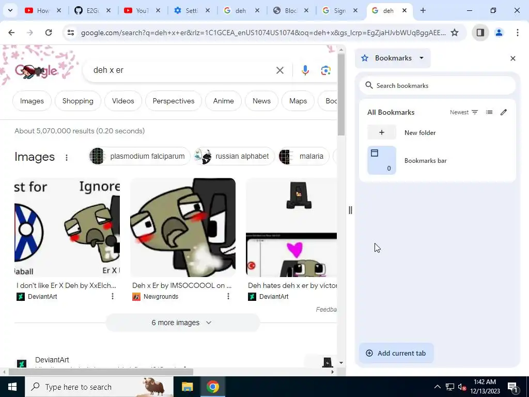Open 'Deh x Er by IMSOCOOOL' thumbnail

(x=183, y=227)
